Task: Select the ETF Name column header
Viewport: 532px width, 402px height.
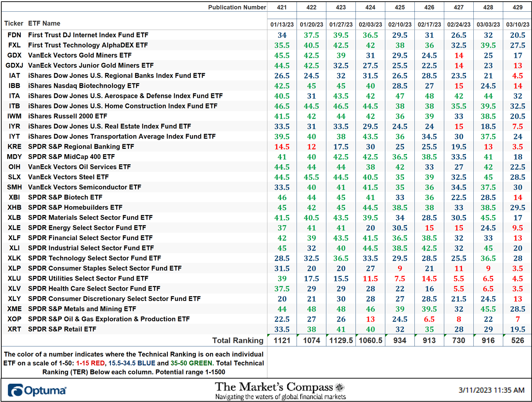Action: click(44, 23)
